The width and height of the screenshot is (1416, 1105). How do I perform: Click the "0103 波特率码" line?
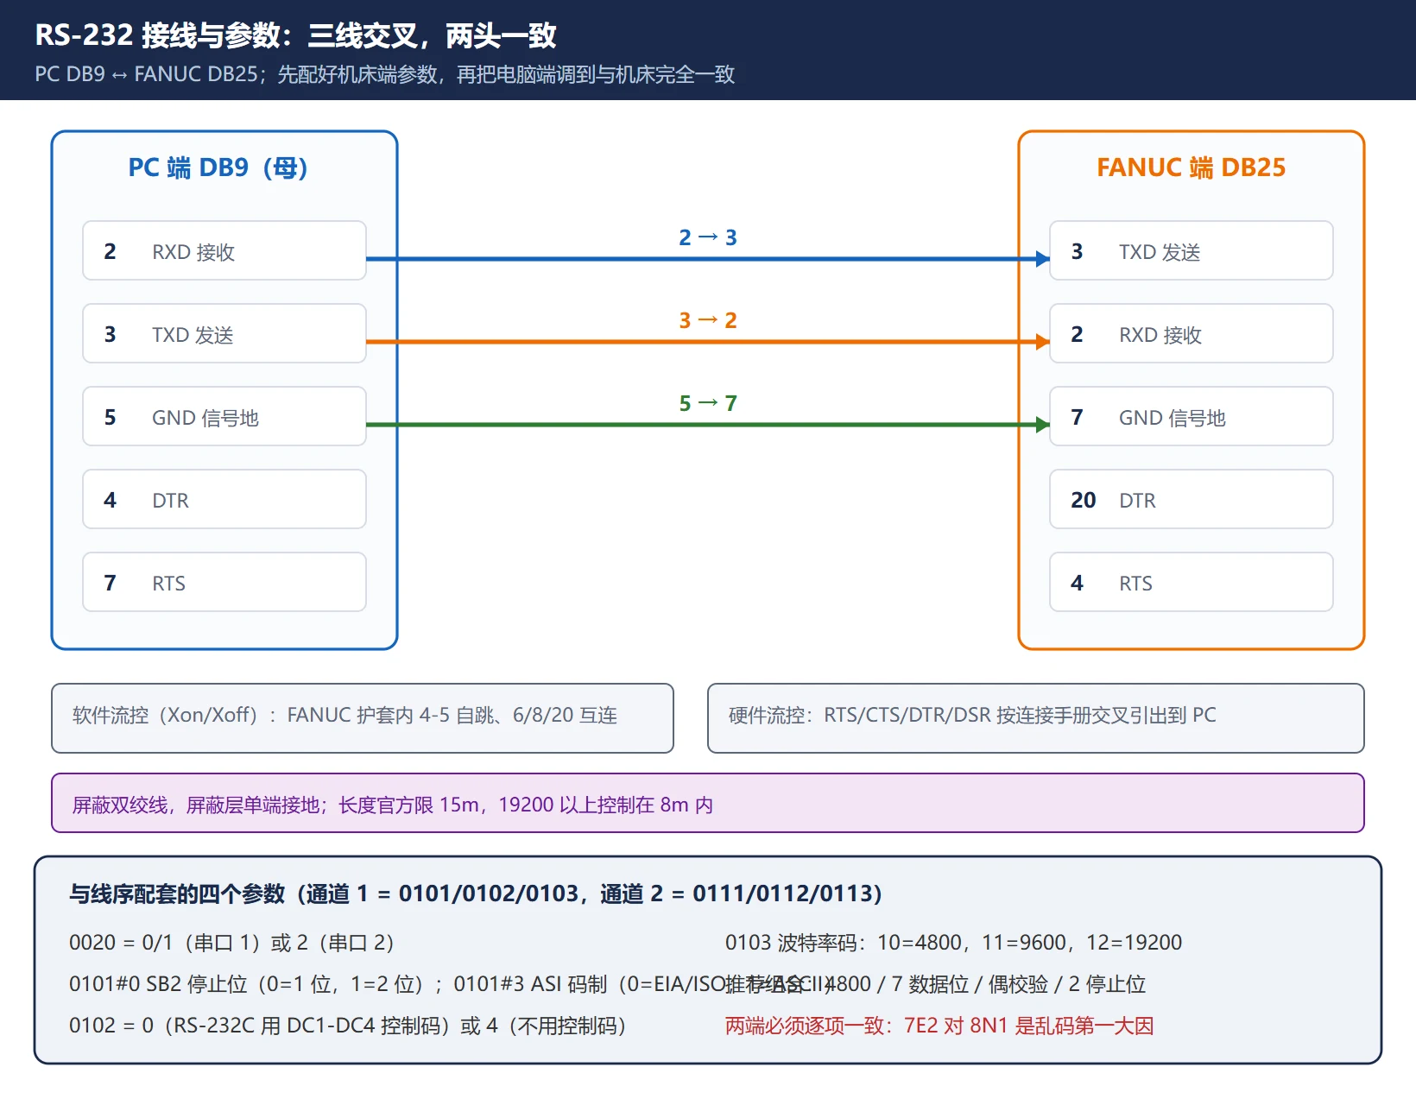pos(953,943)
